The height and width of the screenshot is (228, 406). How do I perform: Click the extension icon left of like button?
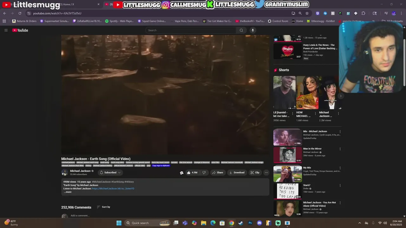[x=181, y=173]
